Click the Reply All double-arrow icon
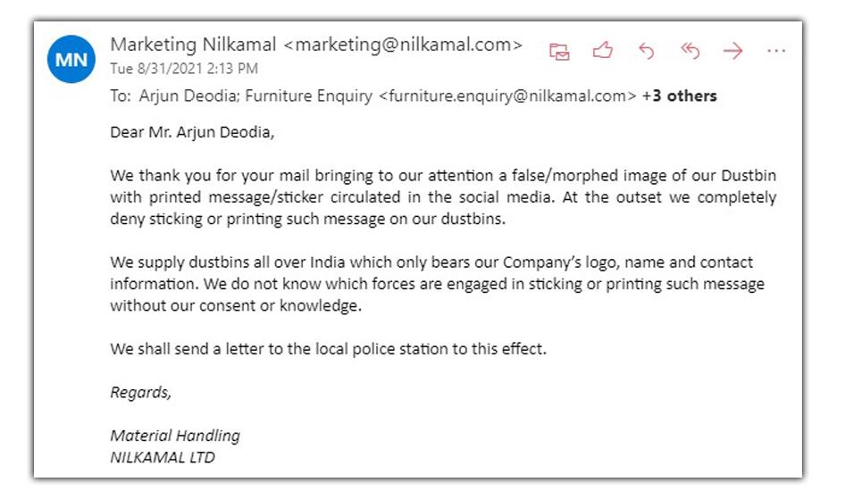Image resolution: width=845 pixels, height=499 pixels. pos(690,51)
